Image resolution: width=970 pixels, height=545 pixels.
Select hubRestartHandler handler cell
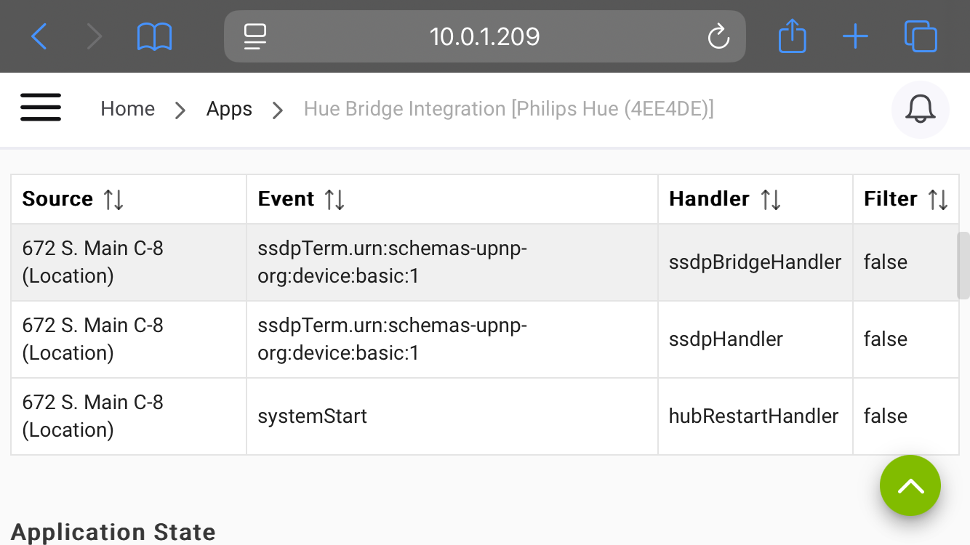[x=755, y=416]
